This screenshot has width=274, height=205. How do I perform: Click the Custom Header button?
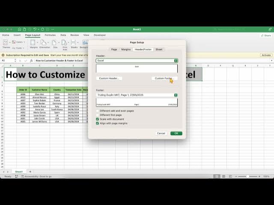[109, 79]
